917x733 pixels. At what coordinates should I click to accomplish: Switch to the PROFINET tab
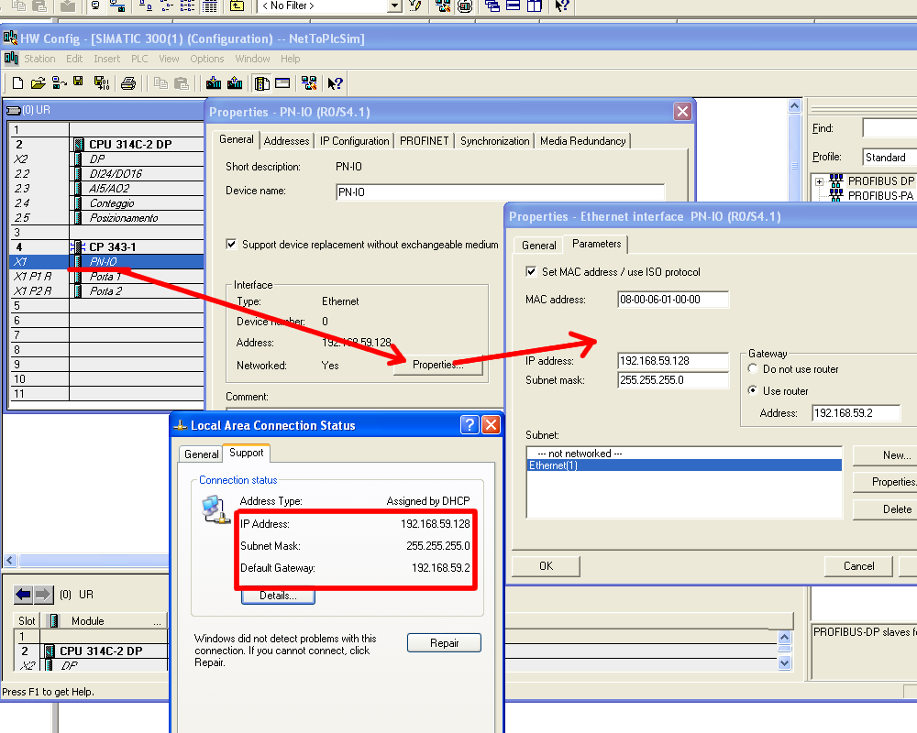pos(425,141)
